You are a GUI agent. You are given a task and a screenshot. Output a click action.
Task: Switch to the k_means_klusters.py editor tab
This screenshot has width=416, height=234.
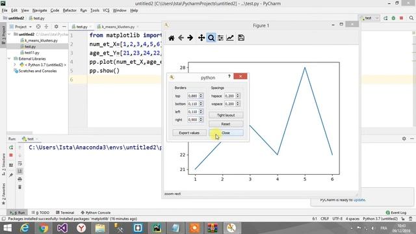coord(118,27)
